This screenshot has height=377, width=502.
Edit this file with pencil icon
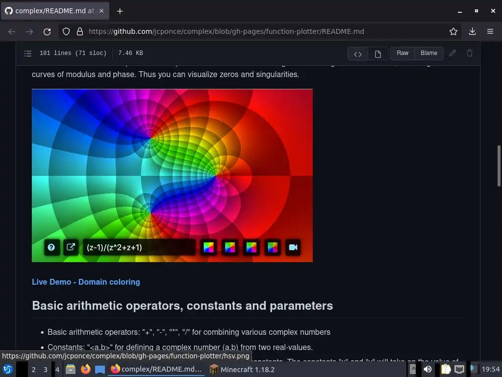click(452, 53)
